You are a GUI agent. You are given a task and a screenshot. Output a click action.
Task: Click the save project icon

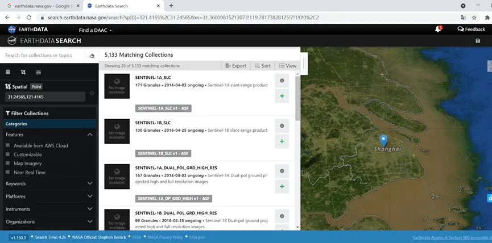478,41
